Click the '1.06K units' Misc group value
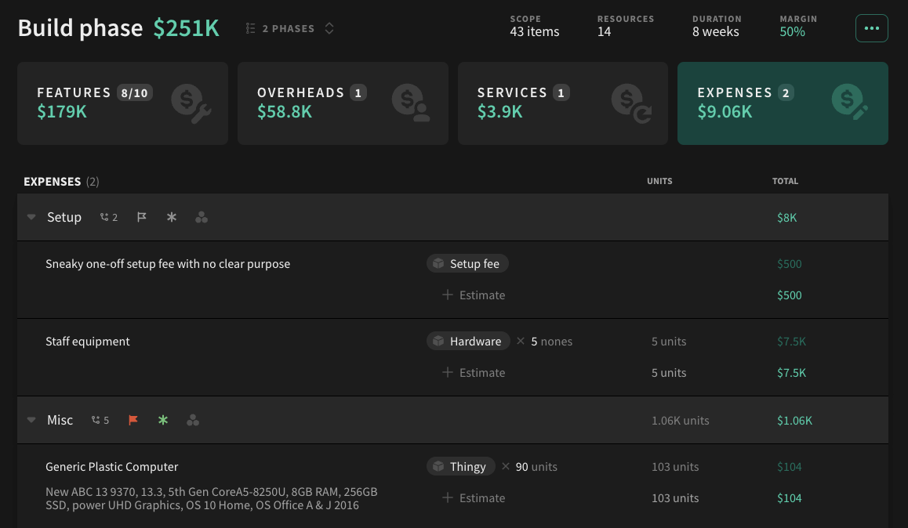This screenshot has height=528, width=908. tap(681, 421)
